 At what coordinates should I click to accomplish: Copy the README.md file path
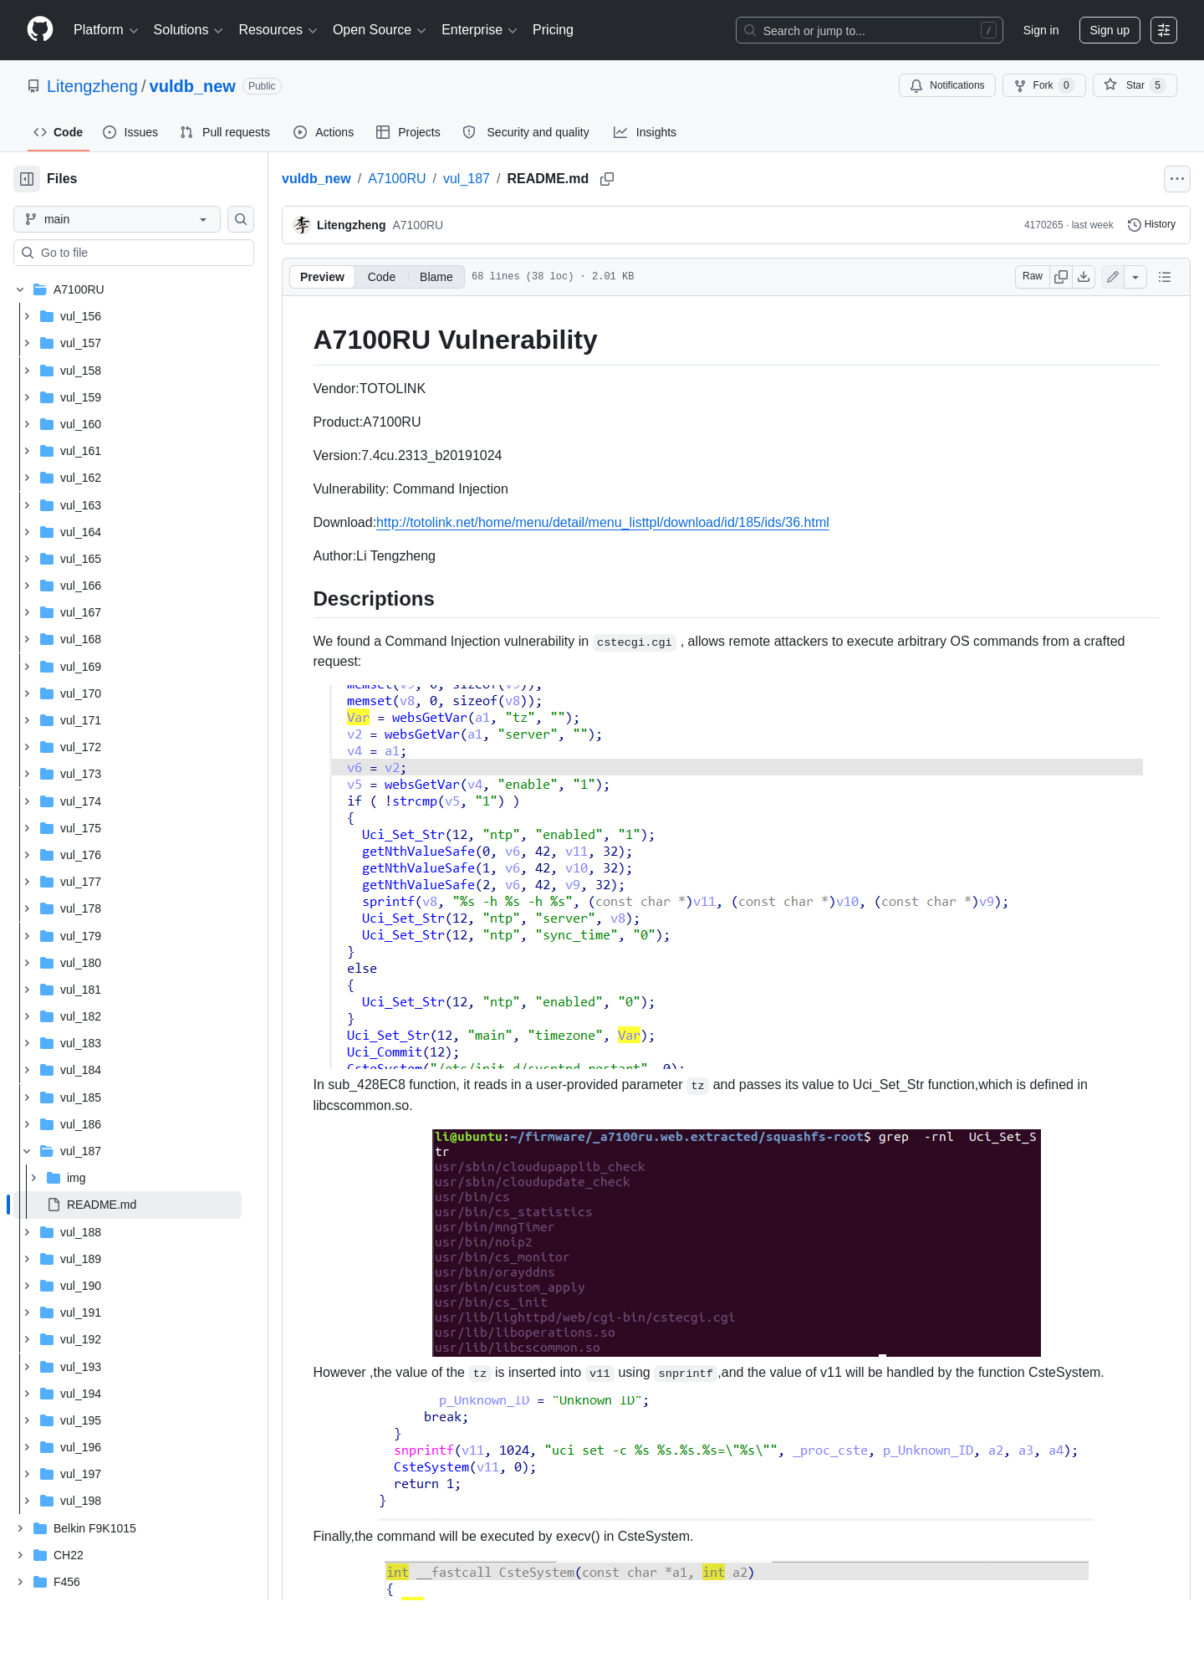(607, 179)
